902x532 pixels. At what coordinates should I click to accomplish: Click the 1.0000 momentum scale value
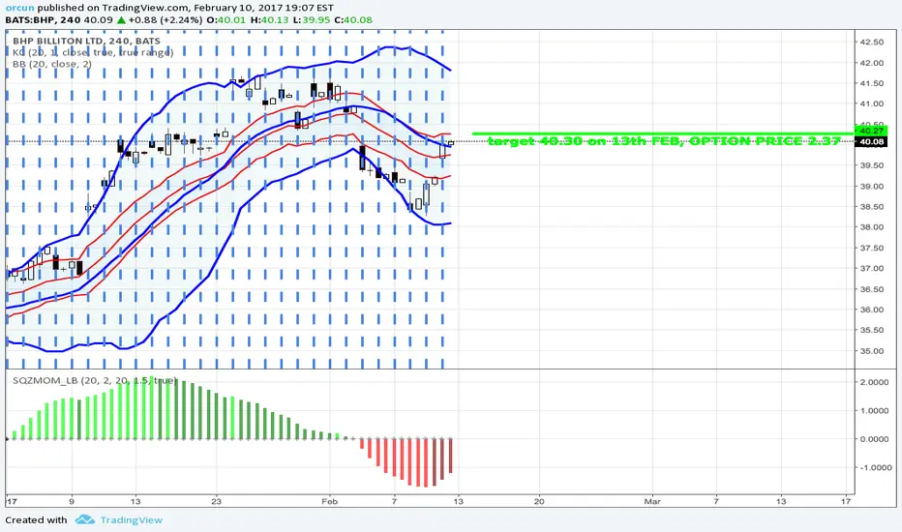tap(874, 411)
